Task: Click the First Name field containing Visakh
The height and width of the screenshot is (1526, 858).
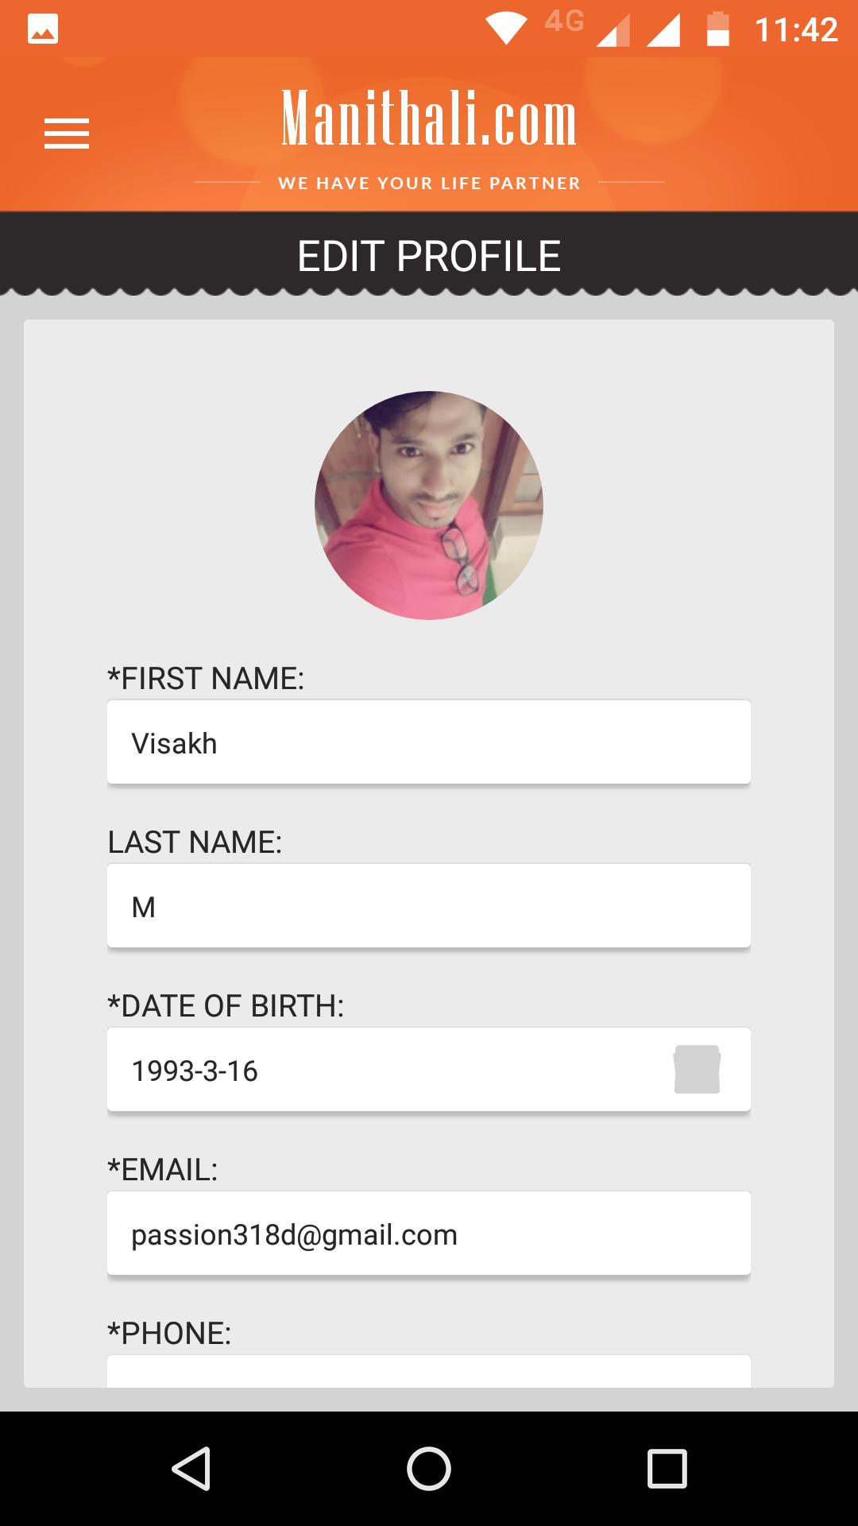Action: coord(429,742)
